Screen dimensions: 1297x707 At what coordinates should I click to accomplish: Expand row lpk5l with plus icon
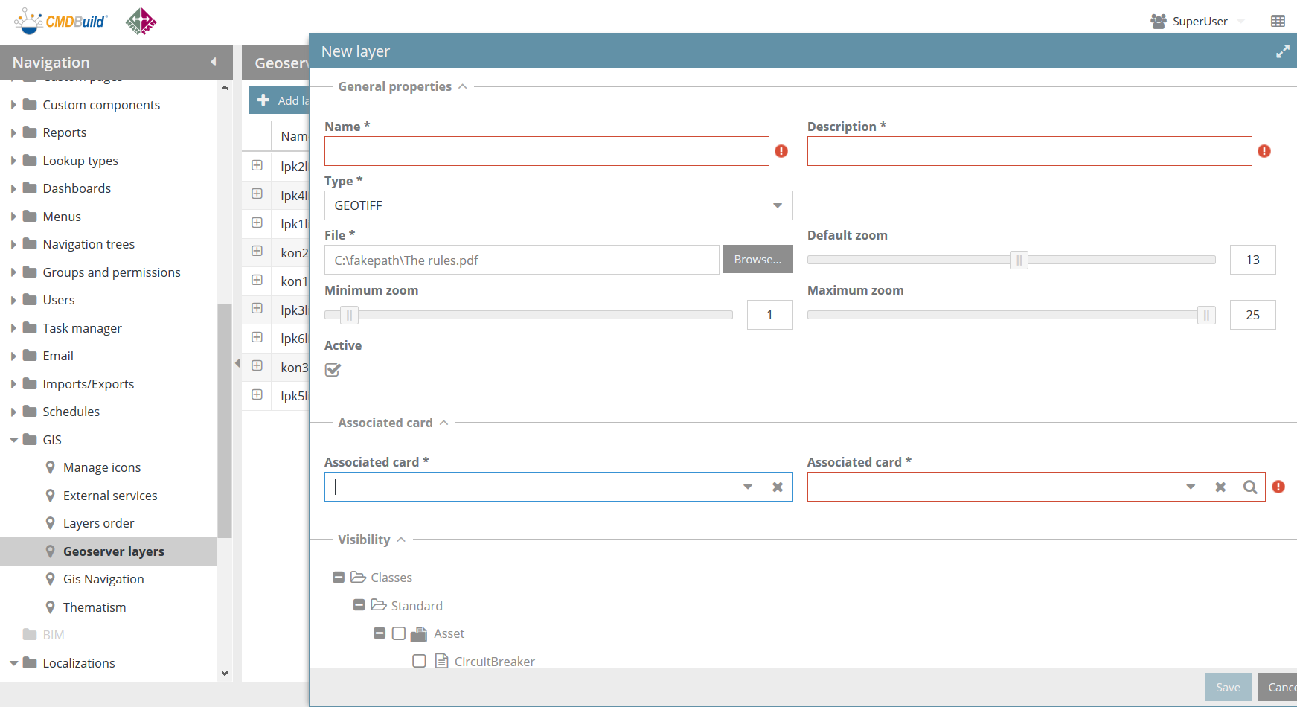coord(257,394)
